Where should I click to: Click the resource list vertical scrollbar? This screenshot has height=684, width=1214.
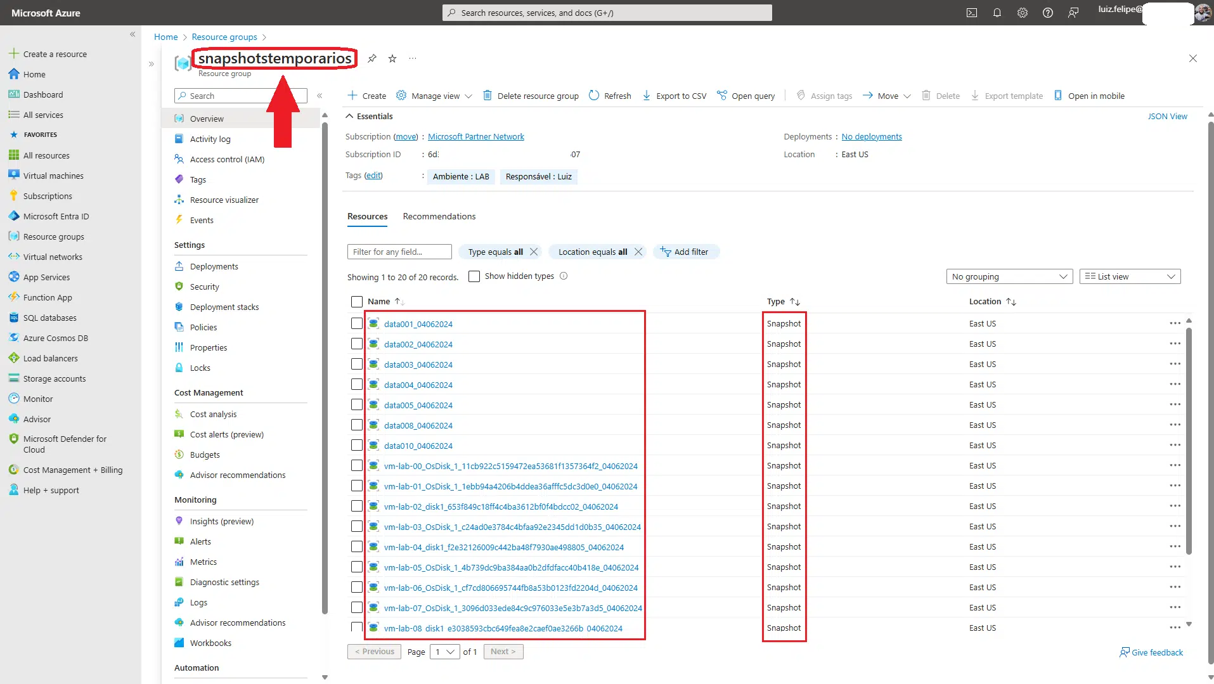tap(1189, 444)
